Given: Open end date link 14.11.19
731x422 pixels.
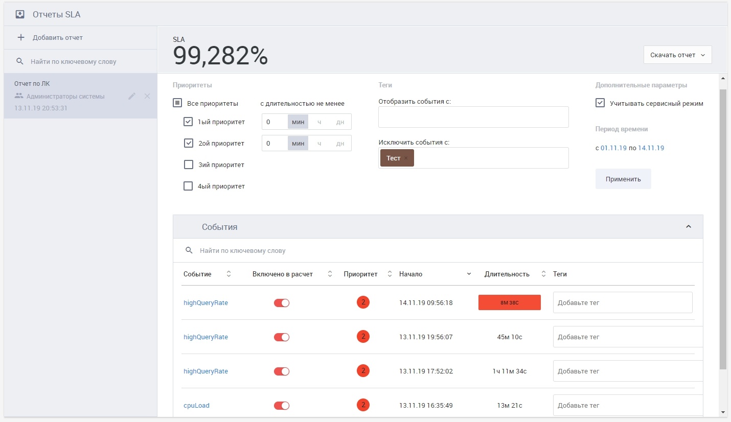Looking at the screenshot, I should [x=651, y=148].
